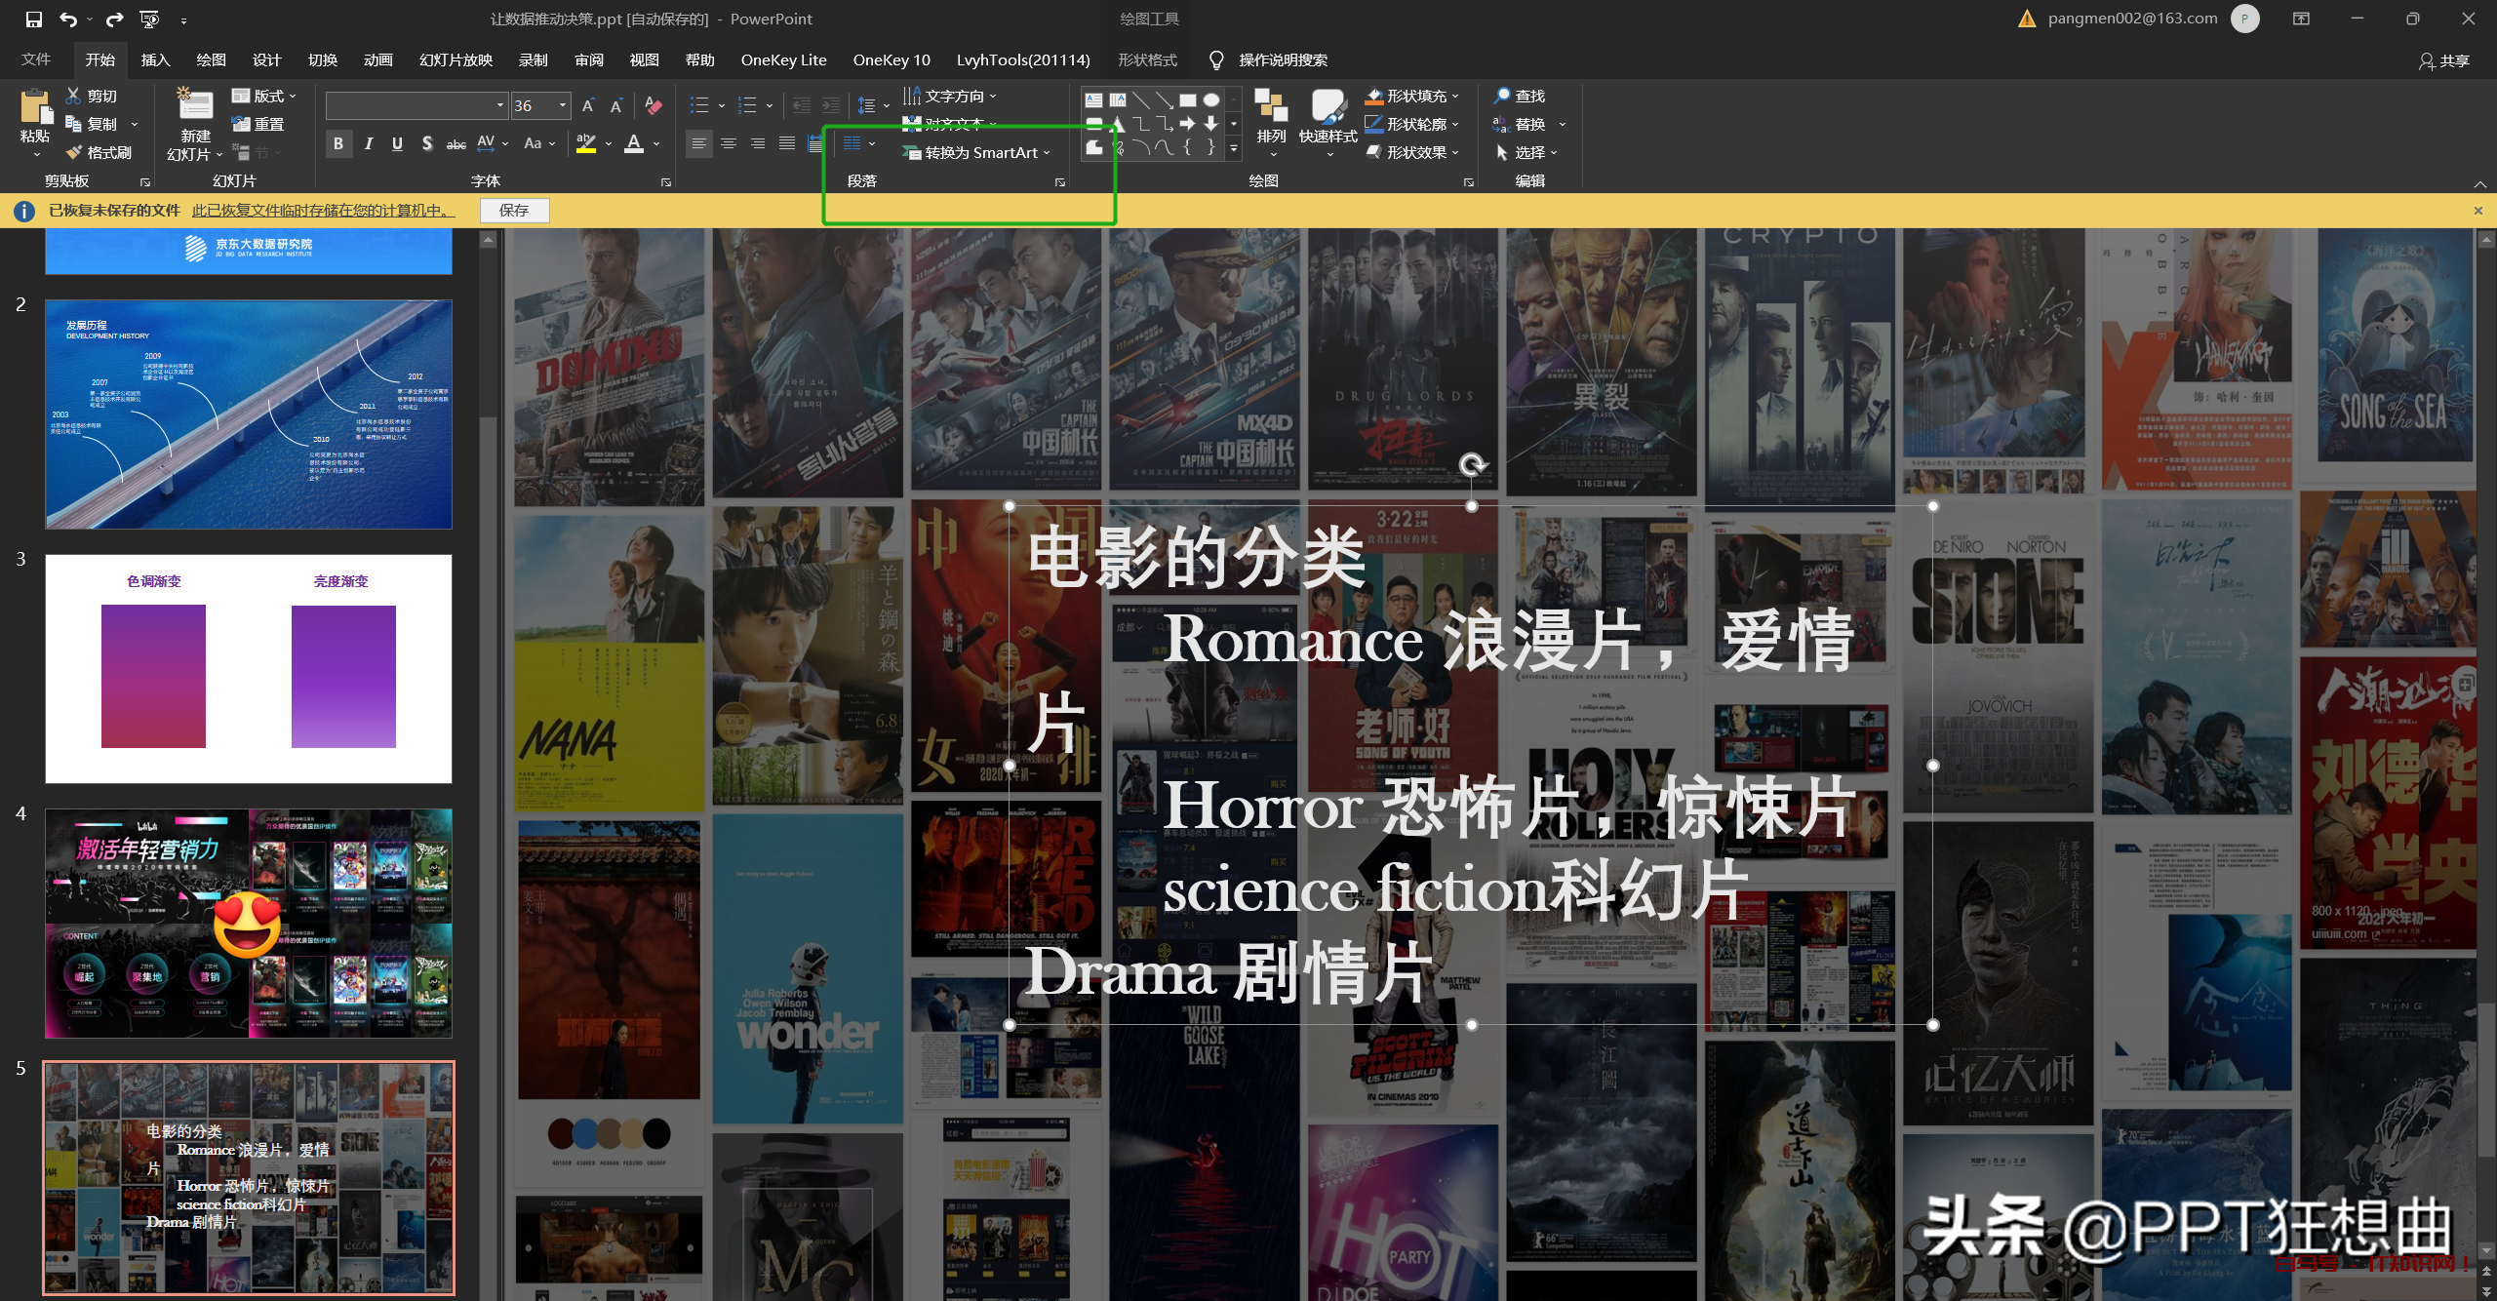Click the clear all formatting eraser icon
Image resolution: width=2497 pixels, height=1301 pixels.
pyautogui.click(x=654, y=105)
